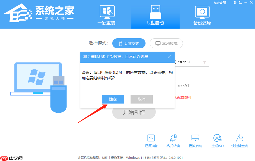The width and height of the screenshot is (255, 161).
Task: Confirm with the 确定 button
Action: (x=113, y=99)
